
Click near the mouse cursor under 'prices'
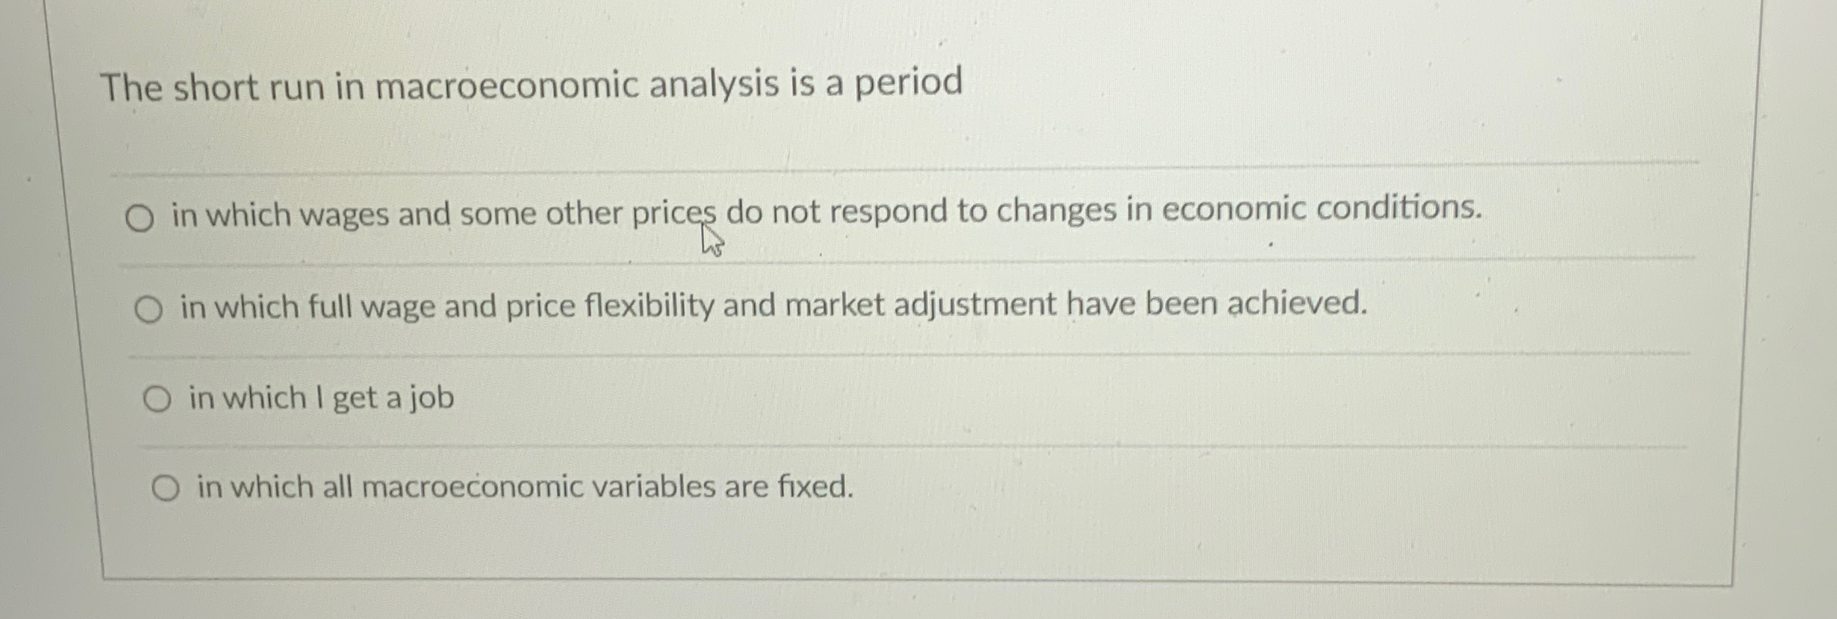(x=711, y=242)
